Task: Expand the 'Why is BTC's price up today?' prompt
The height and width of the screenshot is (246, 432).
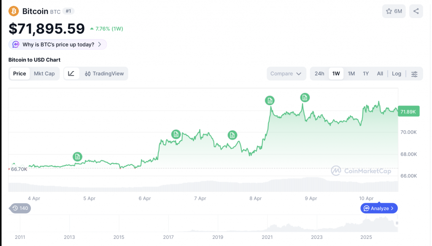Action: pos(57,44)
